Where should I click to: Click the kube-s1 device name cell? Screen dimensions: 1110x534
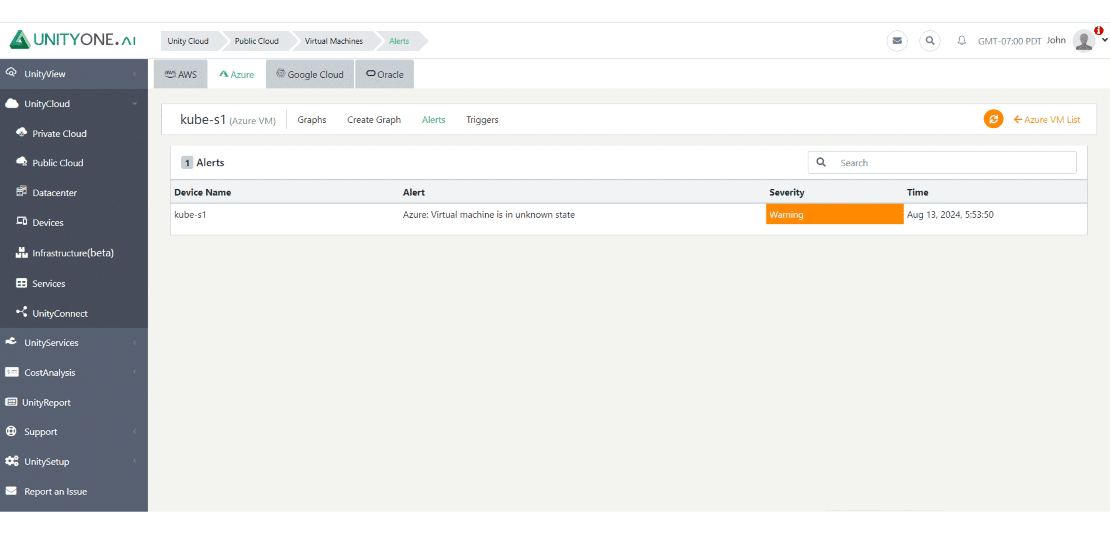[190, 214]
